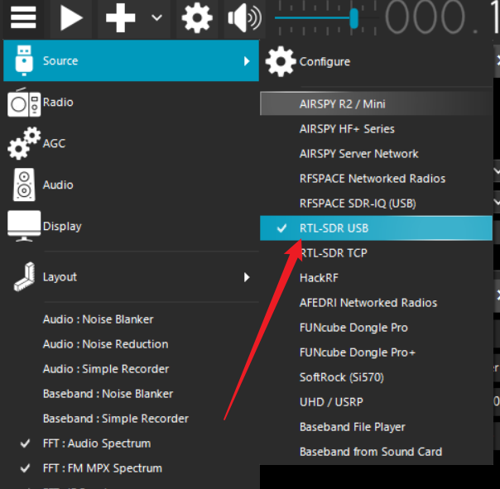
Task: Click Configure in the Source submenu
Action: point(325,61)
